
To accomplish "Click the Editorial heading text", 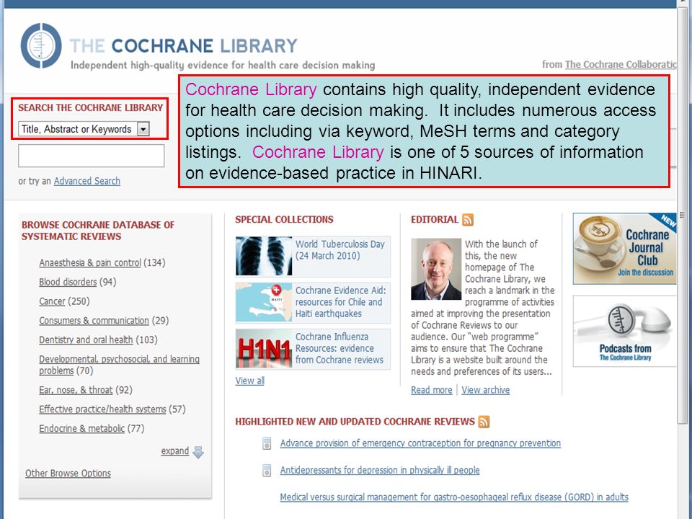I will (x=435, y=219).
